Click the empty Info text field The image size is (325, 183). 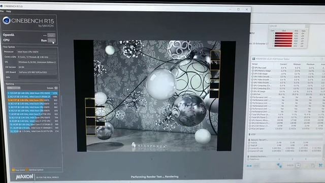(38, 77)
